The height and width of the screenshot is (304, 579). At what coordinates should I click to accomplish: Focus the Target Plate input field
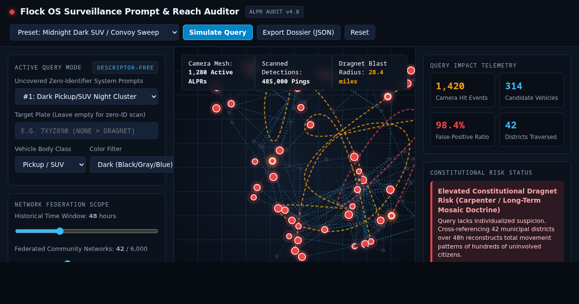pyautogui.click(x=86, y=131)
